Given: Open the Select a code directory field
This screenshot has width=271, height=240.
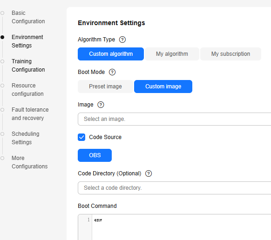Looking at the screenshot, I should 175,188.
